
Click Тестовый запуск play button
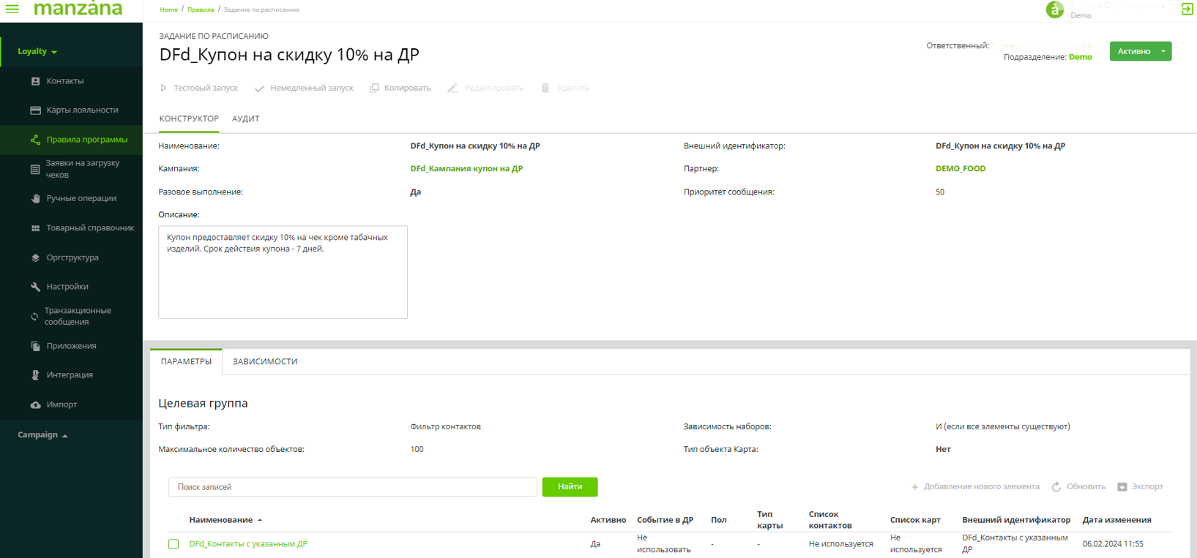click(x=164, y=88)
